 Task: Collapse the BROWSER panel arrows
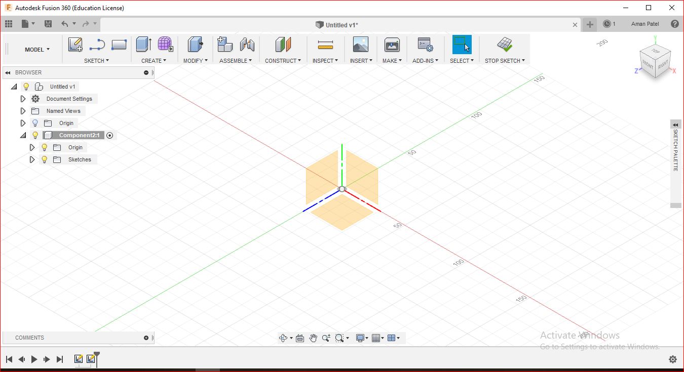(x=8, y=72)
